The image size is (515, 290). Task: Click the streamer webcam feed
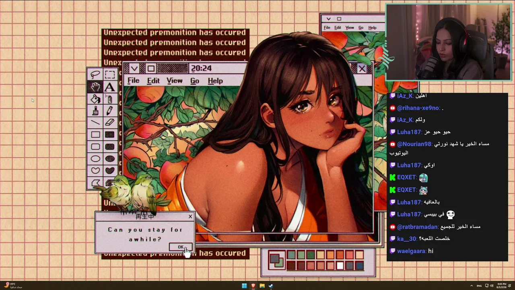click(x=448, y=42)
